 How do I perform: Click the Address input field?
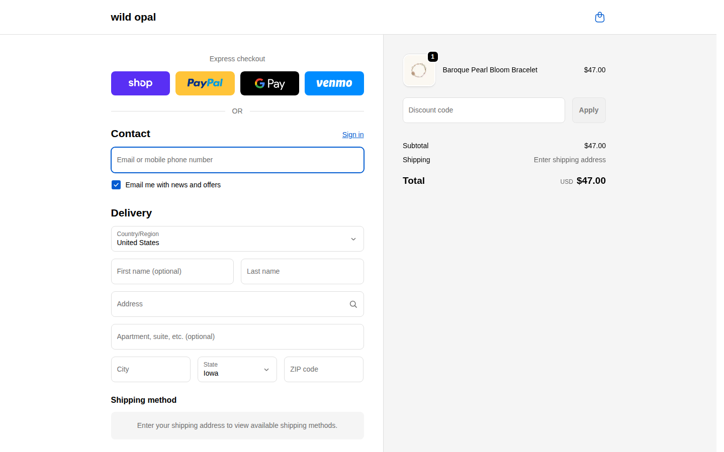(x=237, y=304)
